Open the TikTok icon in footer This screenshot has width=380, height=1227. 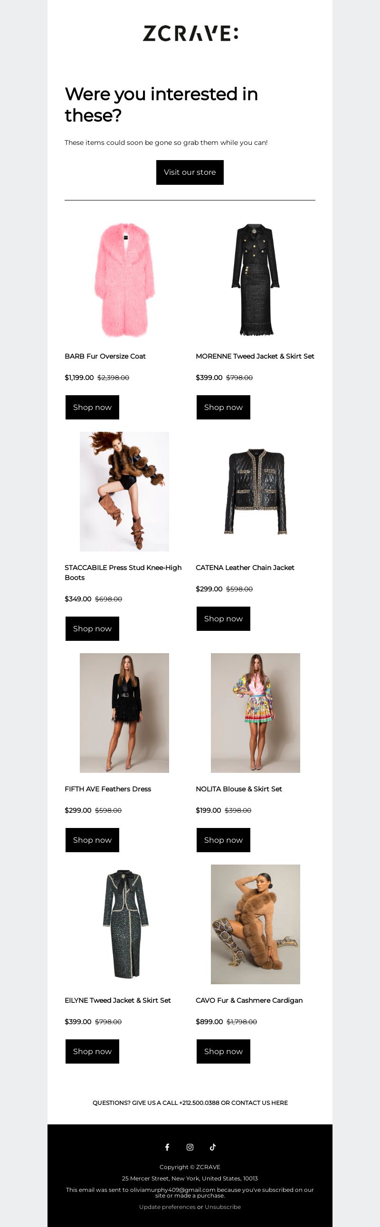click(213, 1147)
